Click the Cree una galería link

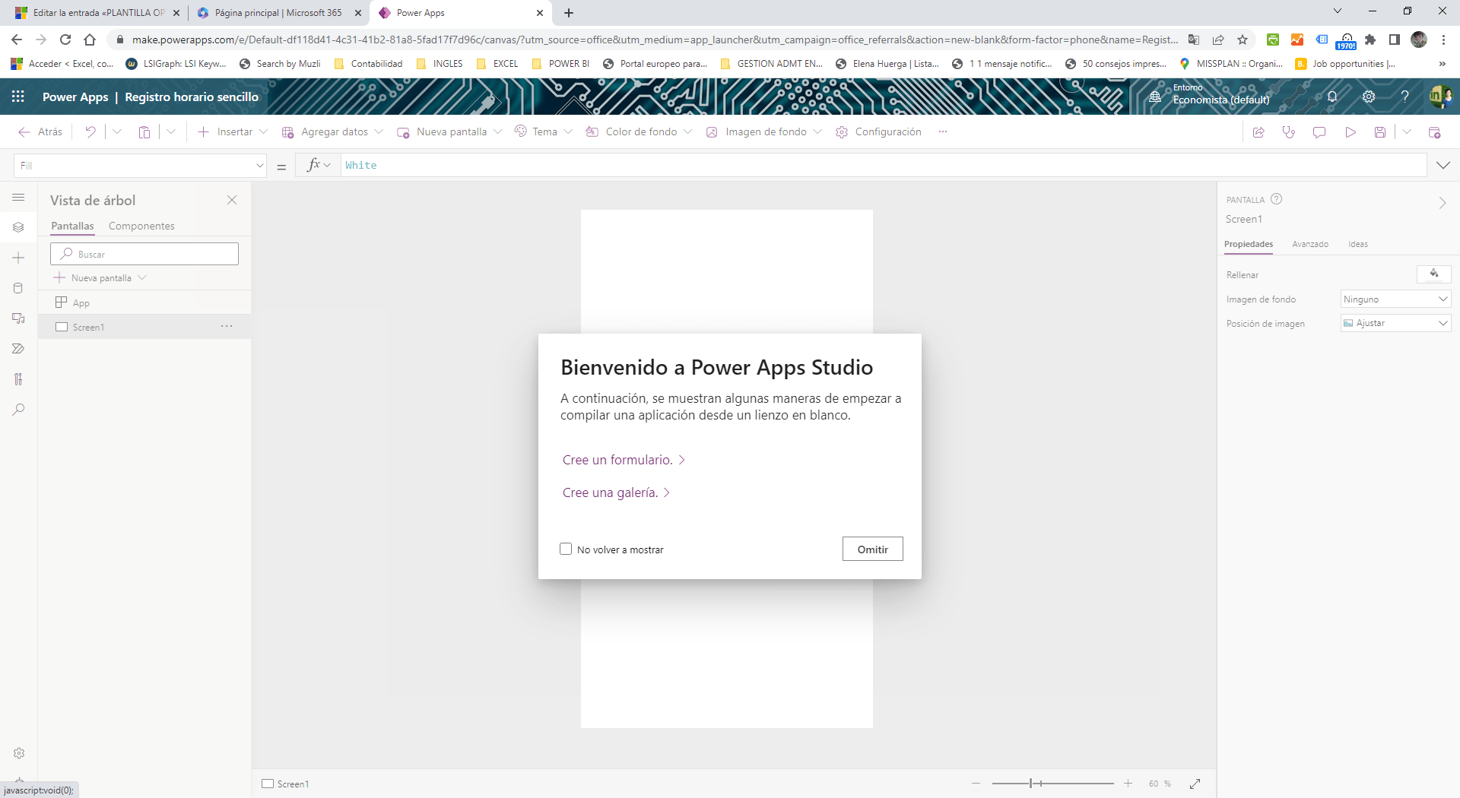(x=617, y=492)
